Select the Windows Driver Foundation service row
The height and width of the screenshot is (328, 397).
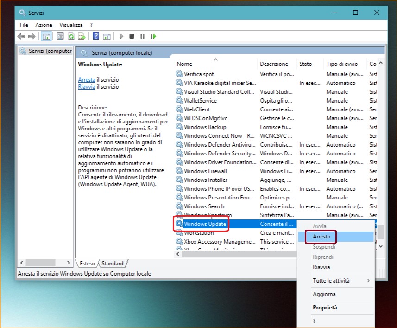(x=276, y=162)
